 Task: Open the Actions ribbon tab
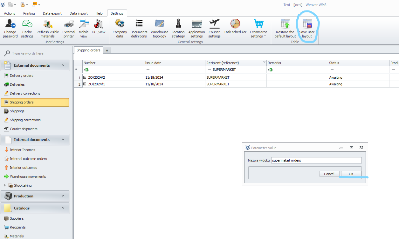(10, 13)
